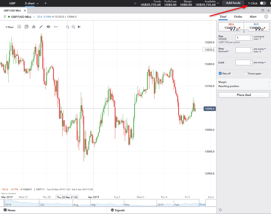
Task: Switch to the Alert tab
Action: (x=253, y=17)
